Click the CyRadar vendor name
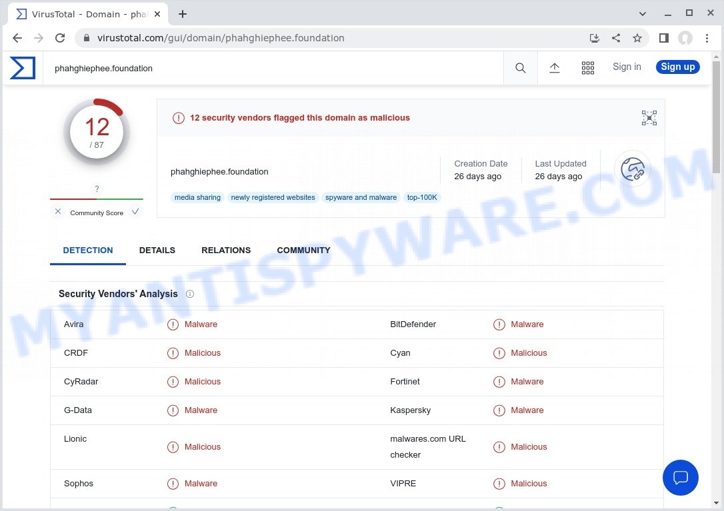The width and height of the screenshot is (724, 511). click(81, 382)
